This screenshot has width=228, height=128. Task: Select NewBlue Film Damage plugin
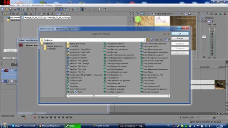(79, 63)
